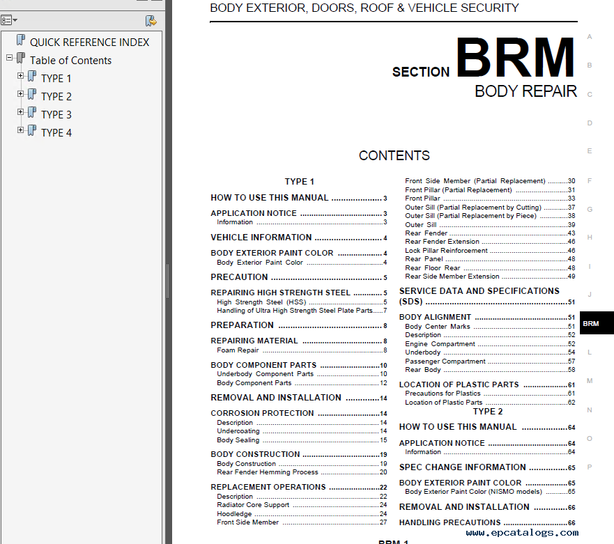Open the bookmarks options menu dropdown

pos(9,20)
